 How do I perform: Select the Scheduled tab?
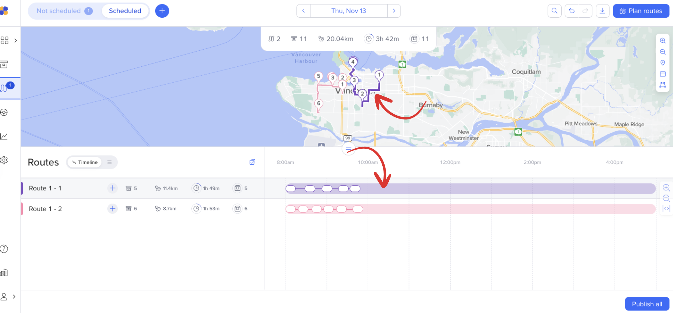pyautogui.click(x=125, y=11)
